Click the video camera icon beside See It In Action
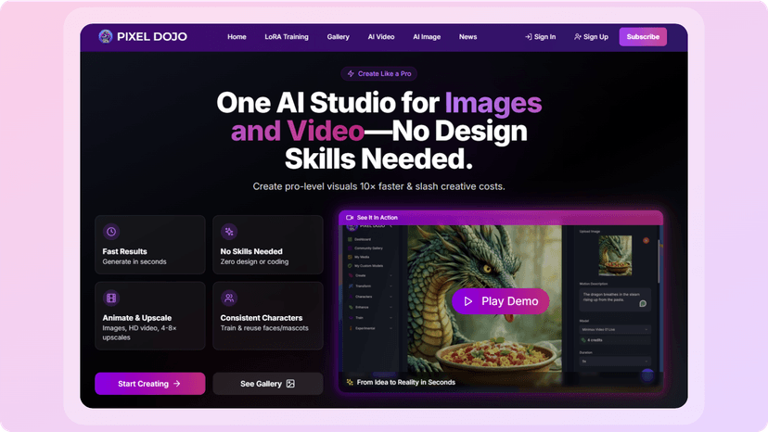The height and width of the screenshot is (432, 768). (x=350, y=218)
